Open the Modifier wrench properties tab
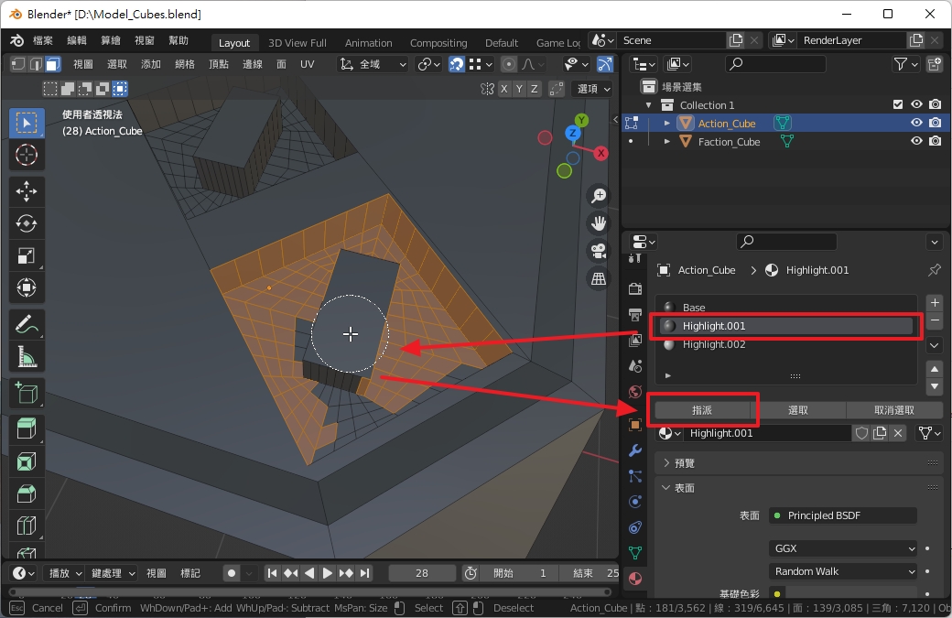The image size is (952, 618). coord(635,450)
